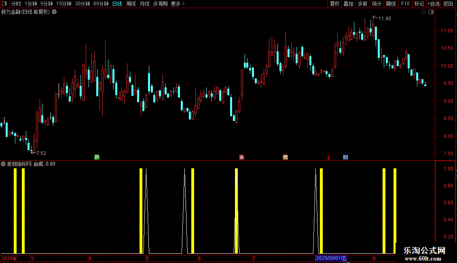Click the 新力金融(日线.前复权) chart title
Image resolution: width=457 pixels, height=263 pixels.
point(25,12)
